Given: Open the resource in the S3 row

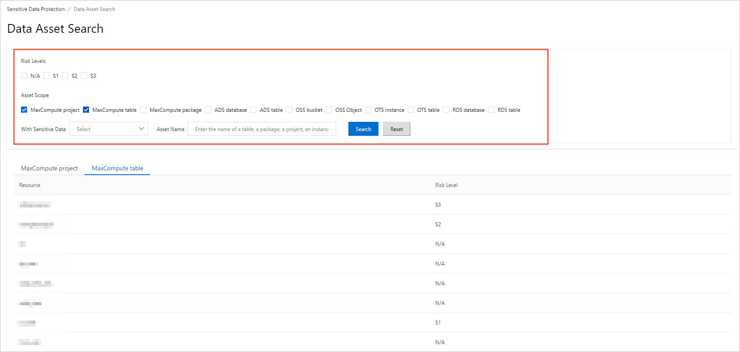Looking at the screenshot, I should pos(35,205).
